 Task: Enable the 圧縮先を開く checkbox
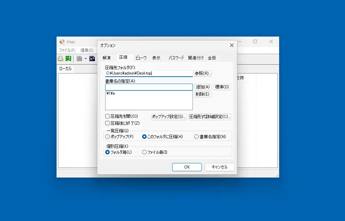(108, 116)
